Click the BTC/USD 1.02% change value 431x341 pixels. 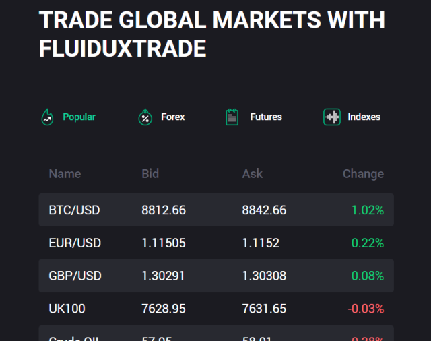(x=368, y=210)
